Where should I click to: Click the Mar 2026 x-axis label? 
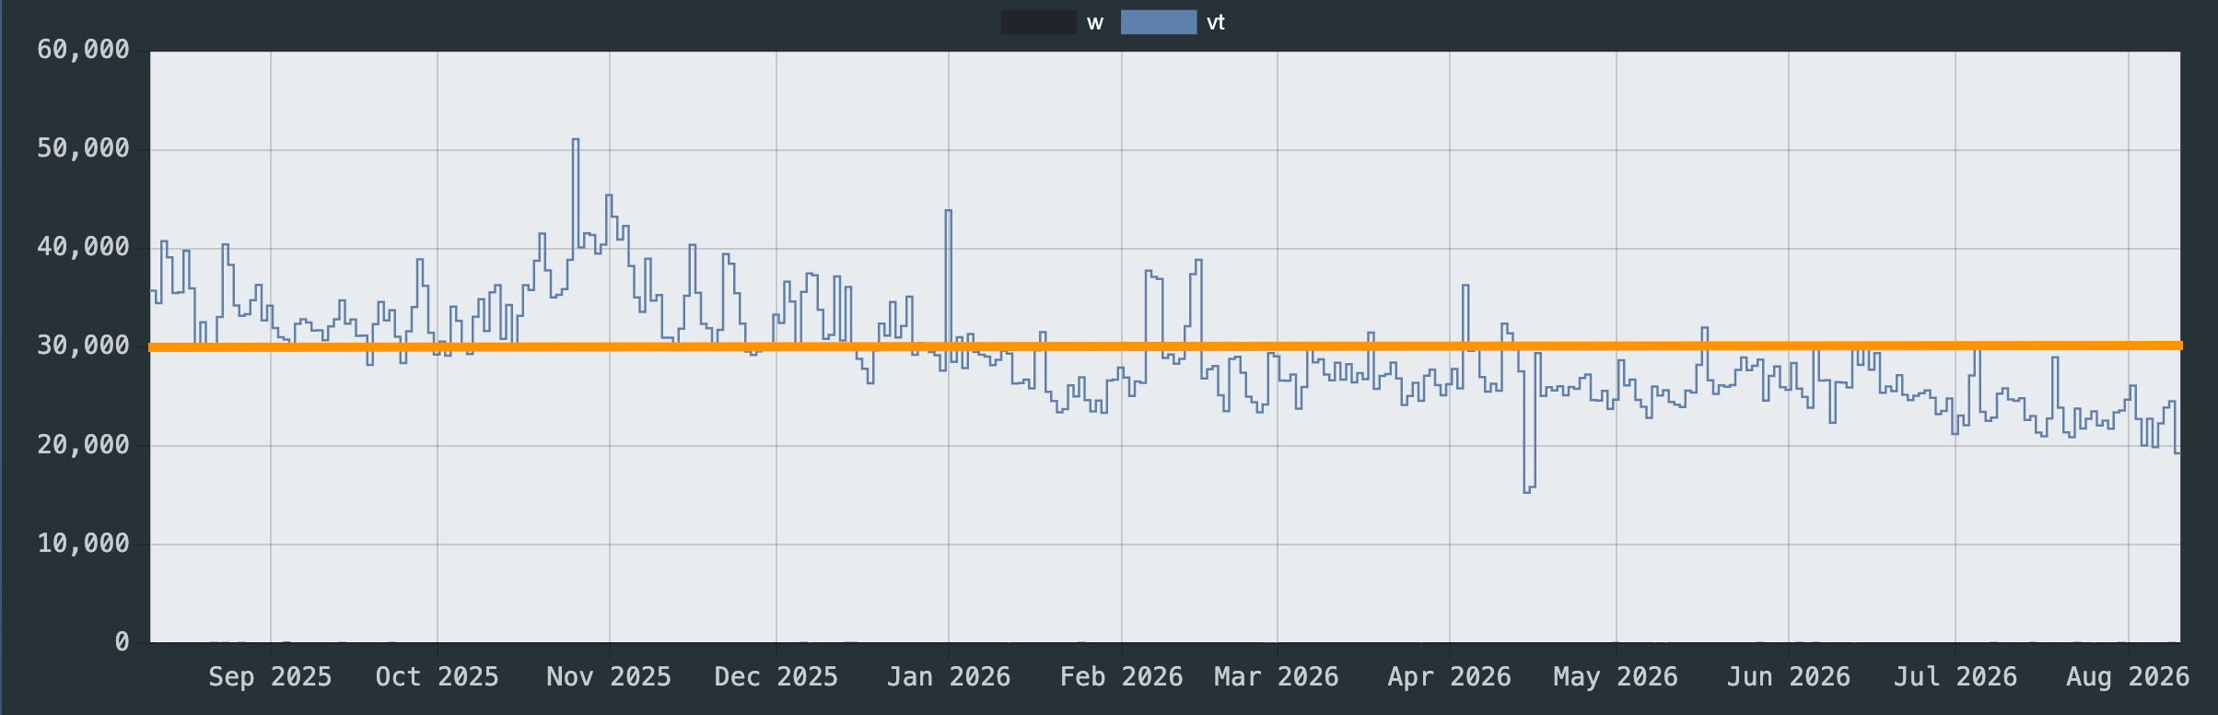click(1277, 677)
